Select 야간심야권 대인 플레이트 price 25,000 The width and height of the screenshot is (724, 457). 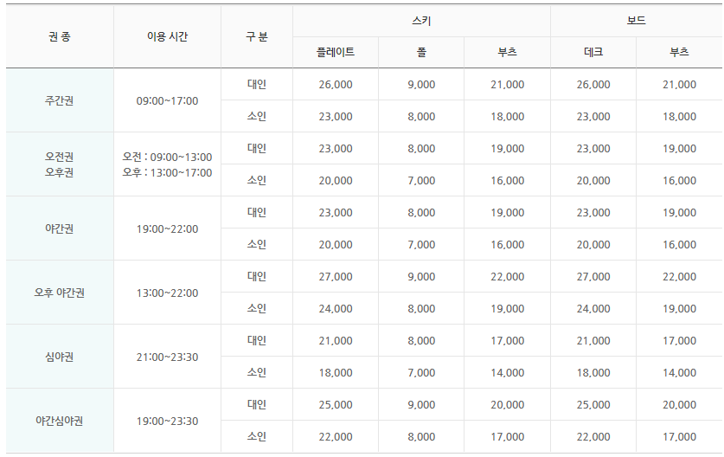click(336, 404)
